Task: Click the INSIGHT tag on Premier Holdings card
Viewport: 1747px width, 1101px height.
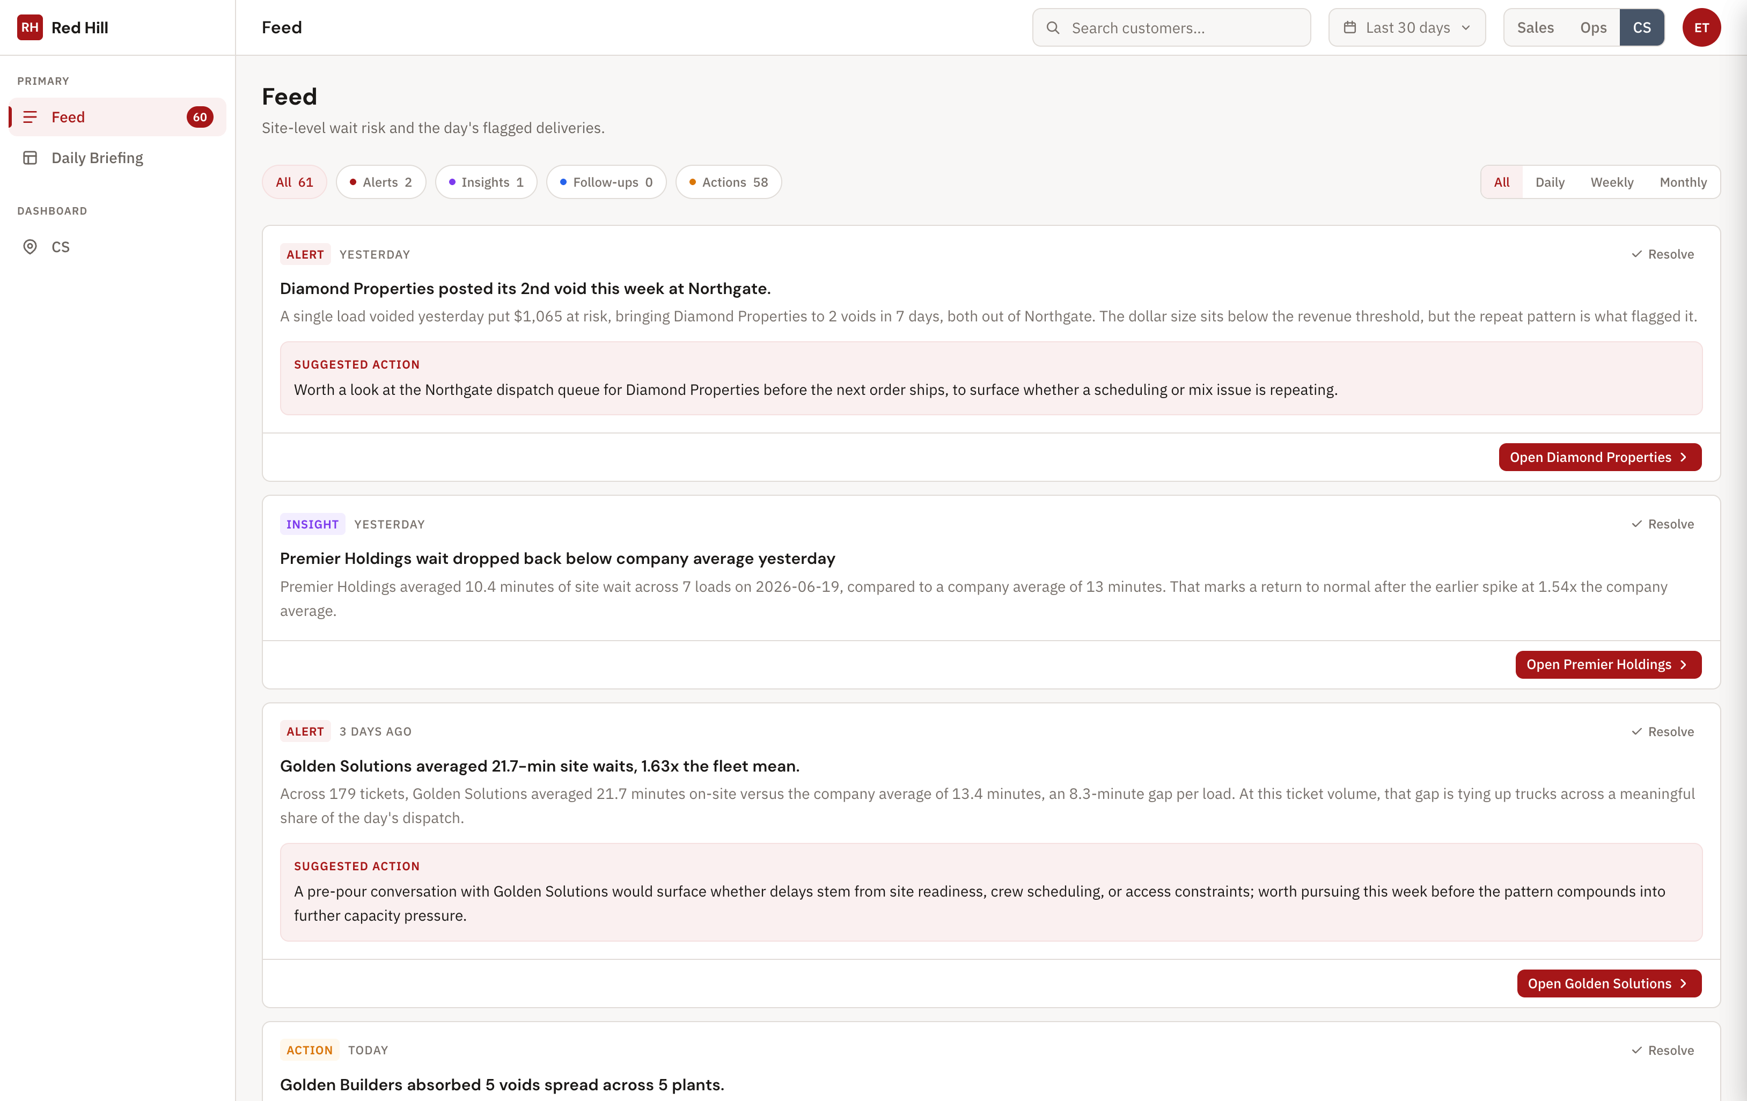Action: click(x=312, y=524)
